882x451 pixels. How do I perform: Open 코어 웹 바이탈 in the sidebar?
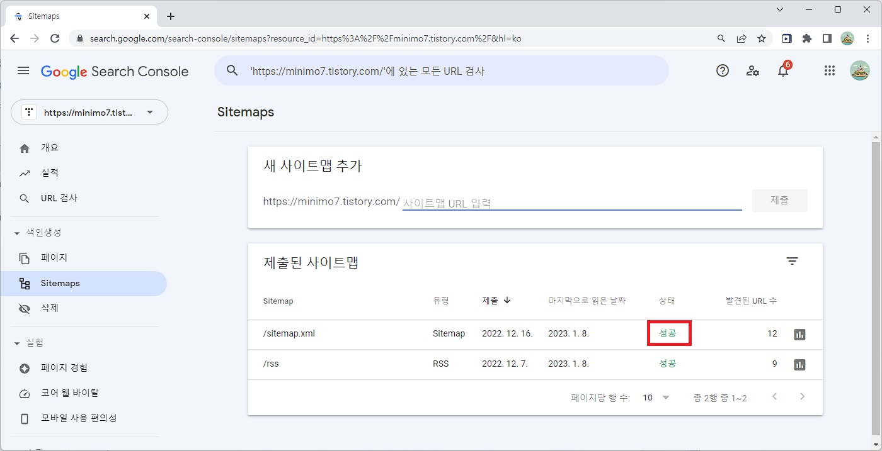pos(84,393)
